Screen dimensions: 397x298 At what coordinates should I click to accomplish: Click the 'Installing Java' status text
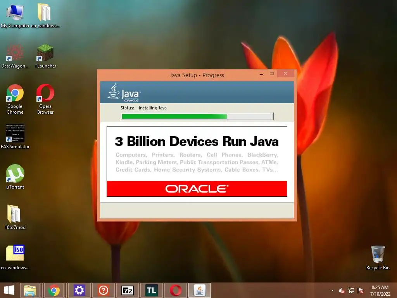(153, 108)
